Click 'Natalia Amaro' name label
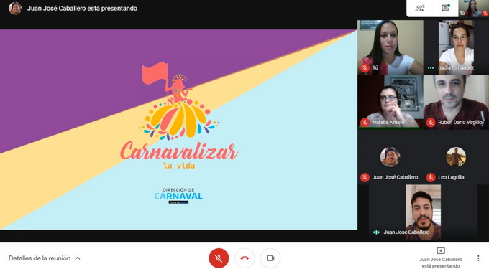Image resolution: width=489 pixels, height=274 pixels. pyautogui.click(x=388, y=122)
